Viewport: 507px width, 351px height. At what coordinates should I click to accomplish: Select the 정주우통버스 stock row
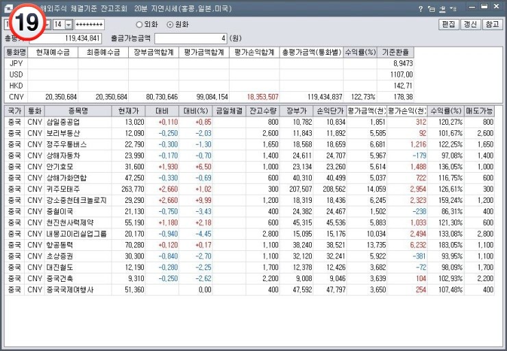249,145
